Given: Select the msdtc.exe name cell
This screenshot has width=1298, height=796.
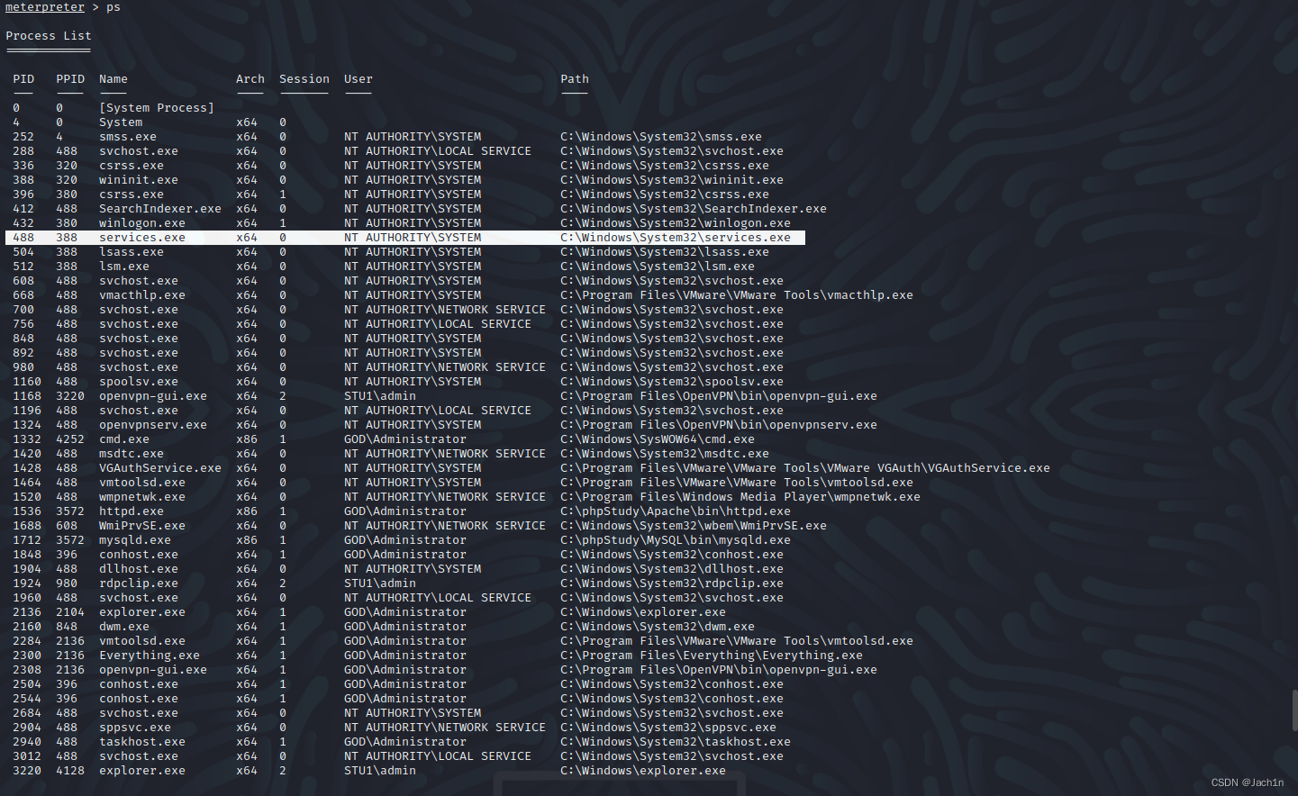Looking at the screenshot, I should point(132,454).
